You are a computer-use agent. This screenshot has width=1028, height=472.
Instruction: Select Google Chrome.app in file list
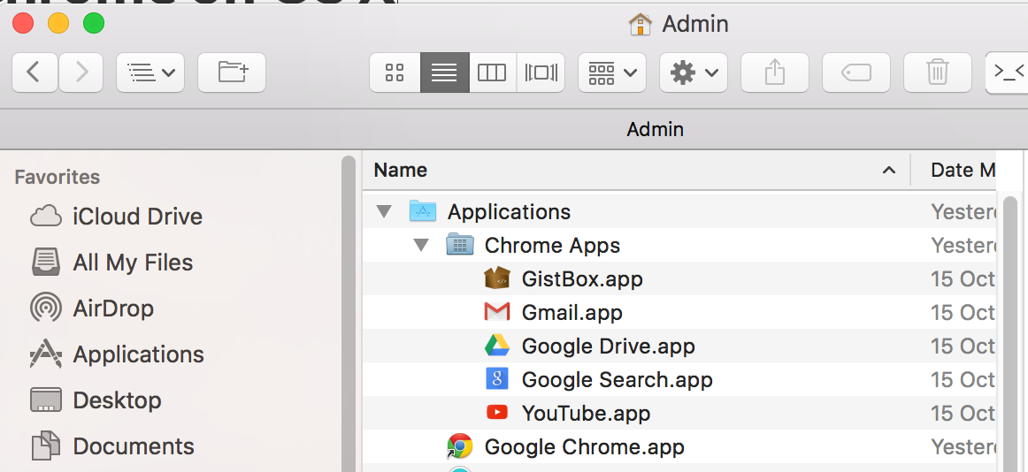point(679,447)
